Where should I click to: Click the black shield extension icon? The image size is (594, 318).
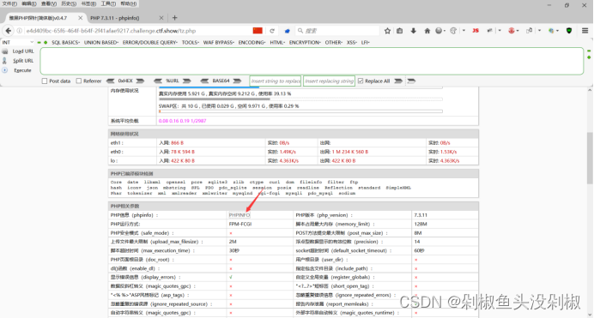(569, 31)
